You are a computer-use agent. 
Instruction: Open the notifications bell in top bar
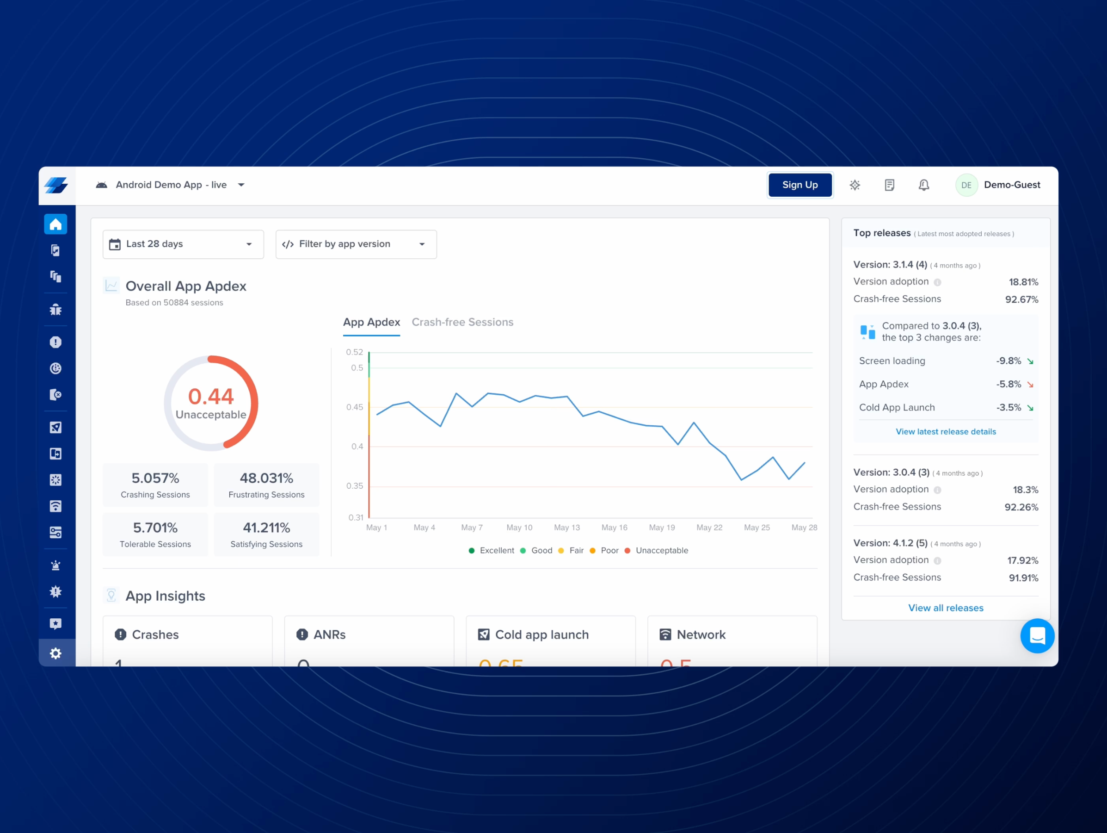click(924, 185)
